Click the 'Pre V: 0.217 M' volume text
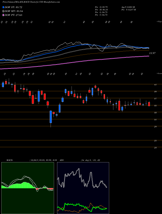Viewport: 162px width, 214px height. (129, 9)
